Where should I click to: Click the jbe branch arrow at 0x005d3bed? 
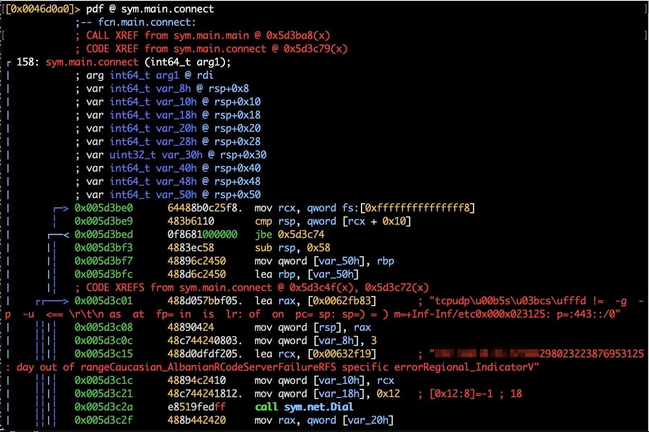(59, 235)
